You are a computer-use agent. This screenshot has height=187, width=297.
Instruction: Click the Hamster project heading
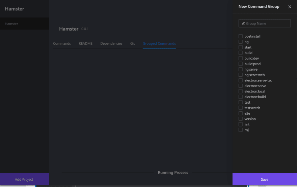69,29
